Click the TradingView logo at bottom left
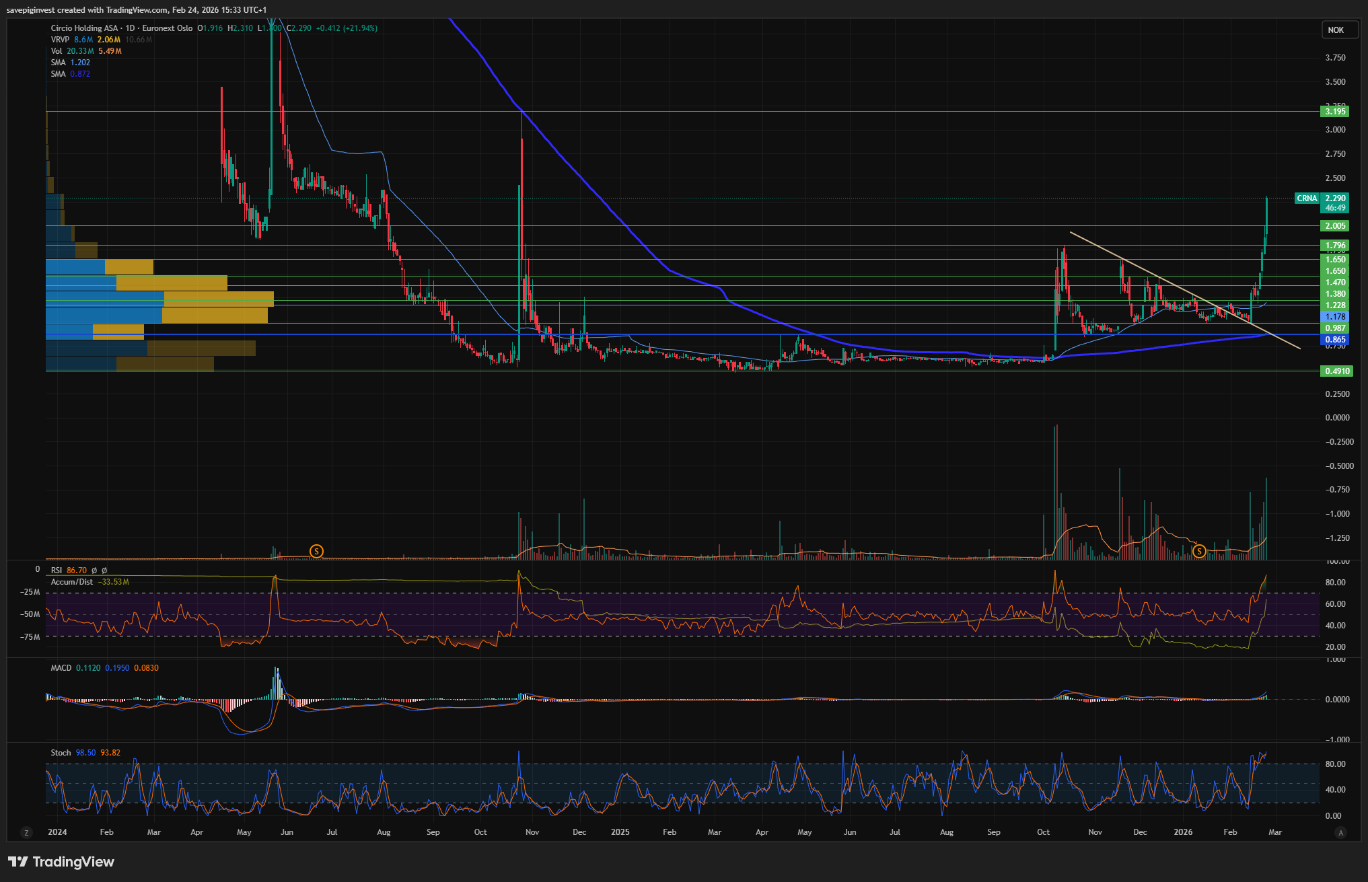Viewport: 1368px width, 882px height. (x=61, y=862)
